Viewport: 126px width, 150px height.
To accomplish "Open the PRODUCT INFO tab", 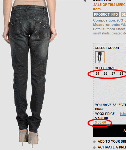I will [106, 14].
